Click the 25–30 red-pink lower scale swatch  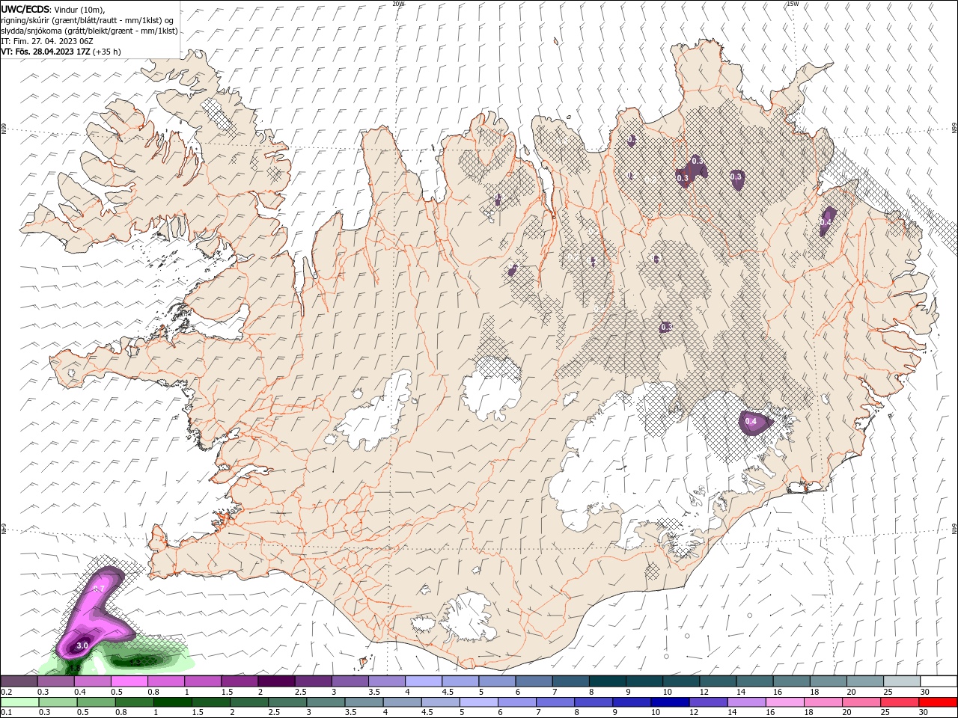900,702
